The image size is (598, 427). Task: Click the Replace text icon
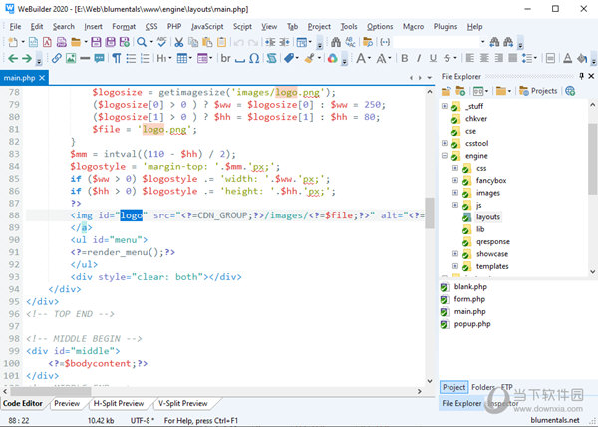click(350, 42)
